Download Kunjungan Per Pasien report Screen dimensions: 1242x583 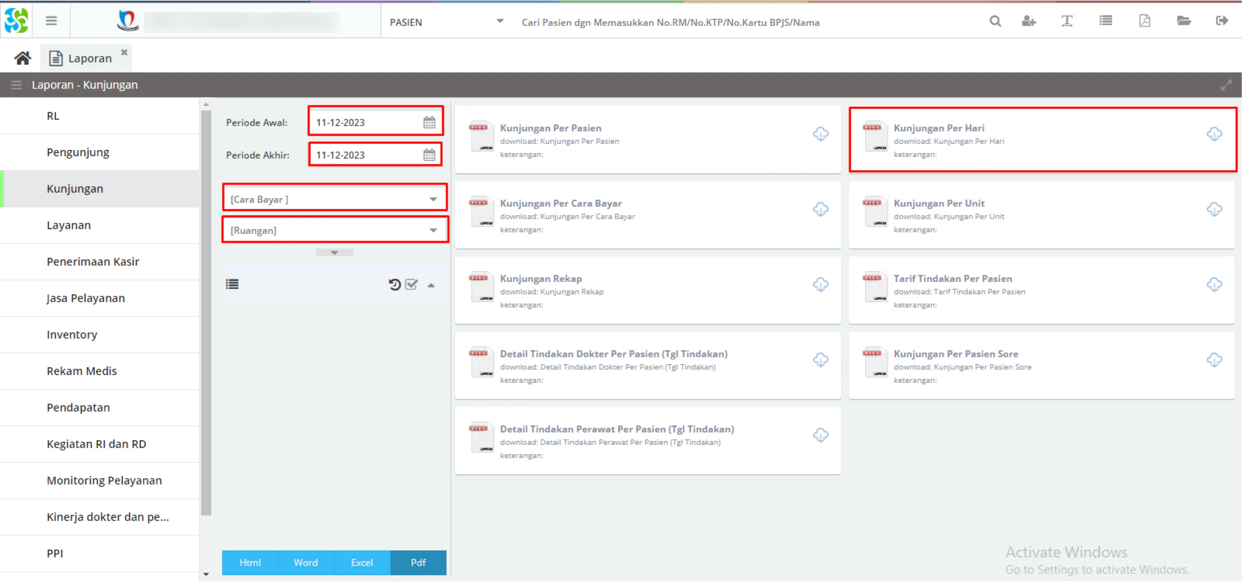point(820,134)
